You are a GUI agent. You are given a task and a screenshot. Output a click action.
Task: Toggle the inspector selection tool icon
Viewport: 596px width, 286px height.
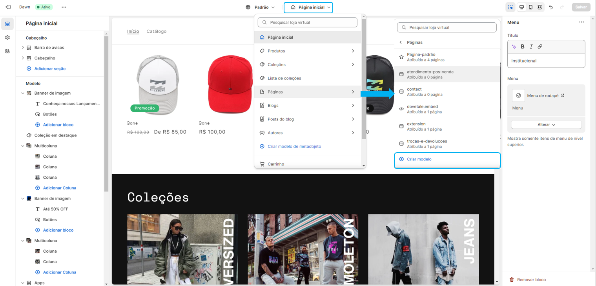[510, 7]
